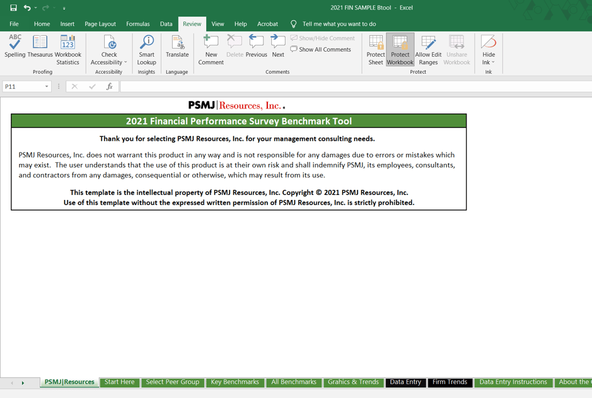Open the Grahics & Trends sheet tab

tap(354, 382)
